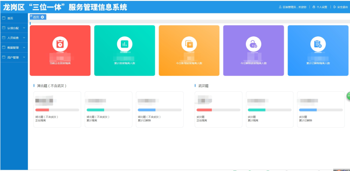Expand the 用户管理 sidebar menu
Screen dimensions: 350x171
(x=14, y=57)
